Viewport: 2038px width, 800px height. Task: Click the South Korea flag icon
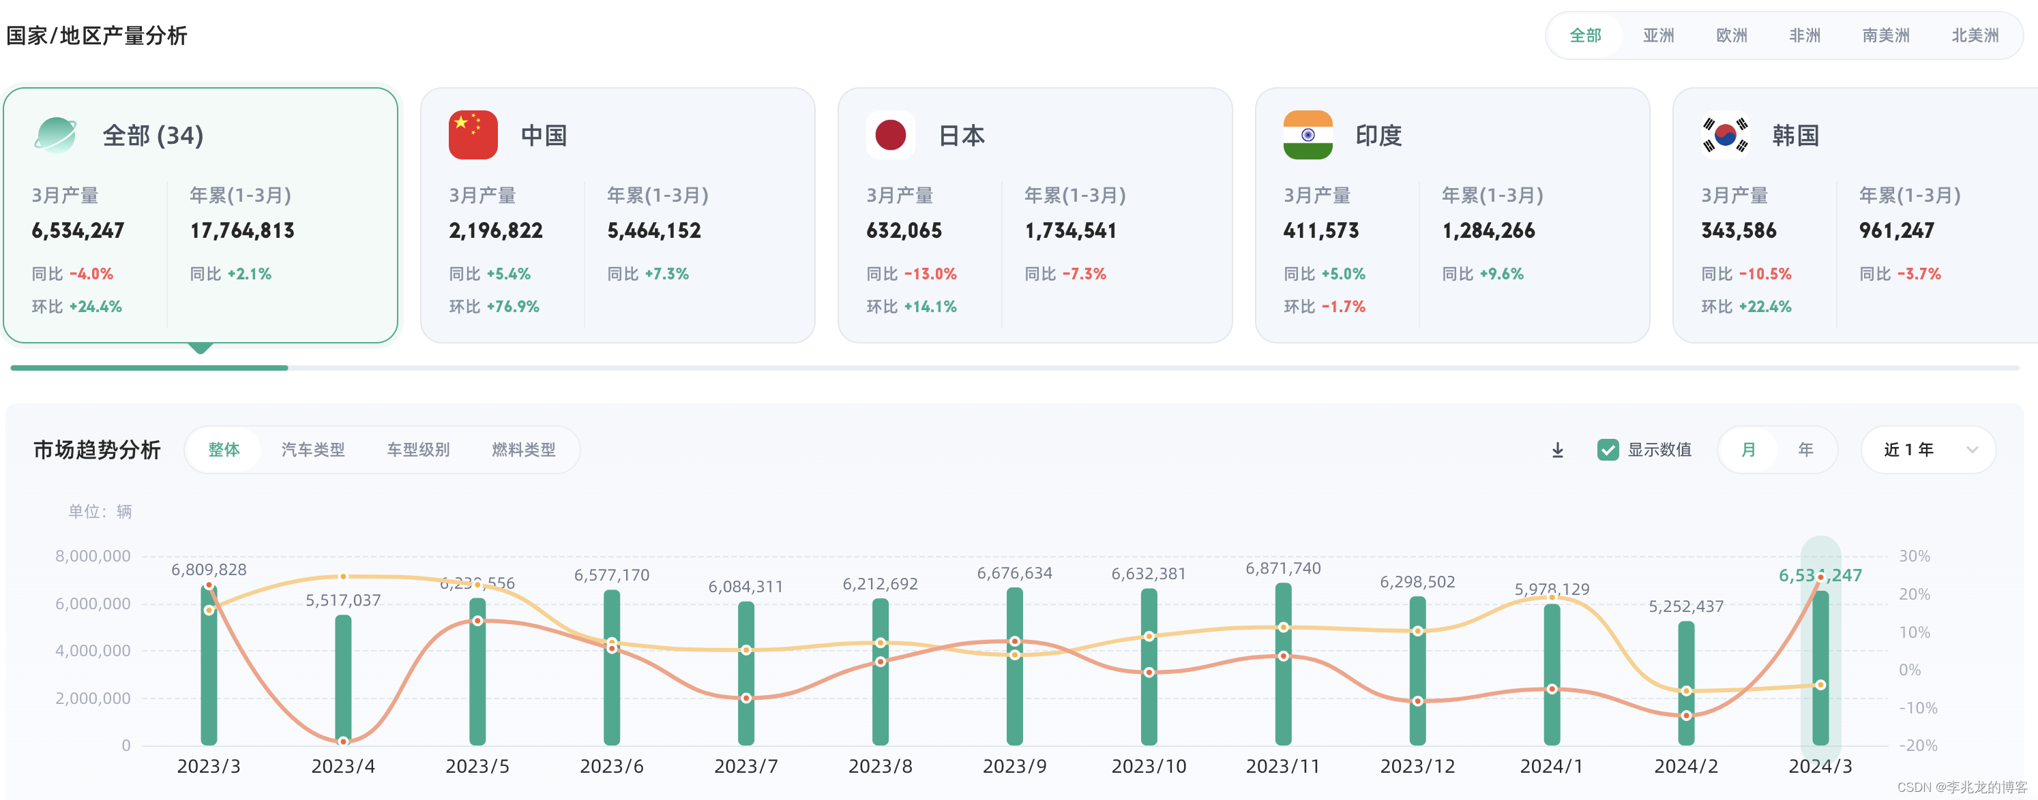pos(1726,135)
